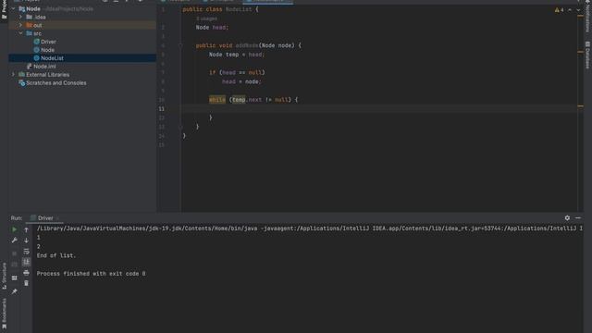Print the Run console output
592x333 pixels.
point(26,272)
